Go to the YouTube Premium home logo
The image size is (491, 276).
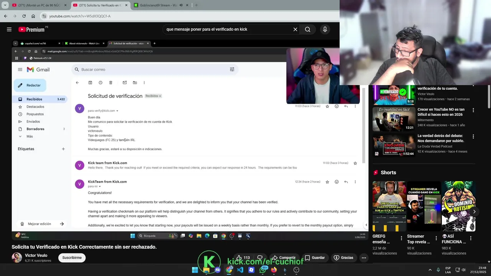[31, 30]
